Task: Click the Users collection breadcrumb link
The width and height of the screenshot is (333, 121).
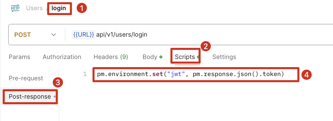Action: point(34,8)
